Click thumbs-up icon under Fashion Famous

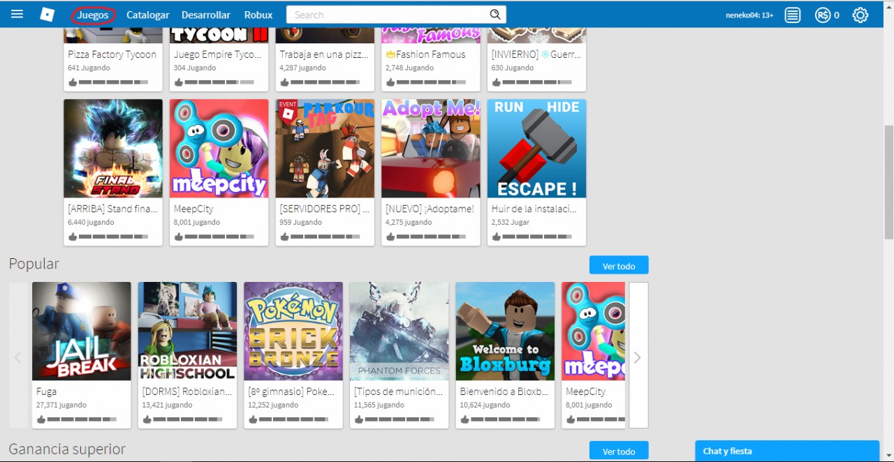390,82
